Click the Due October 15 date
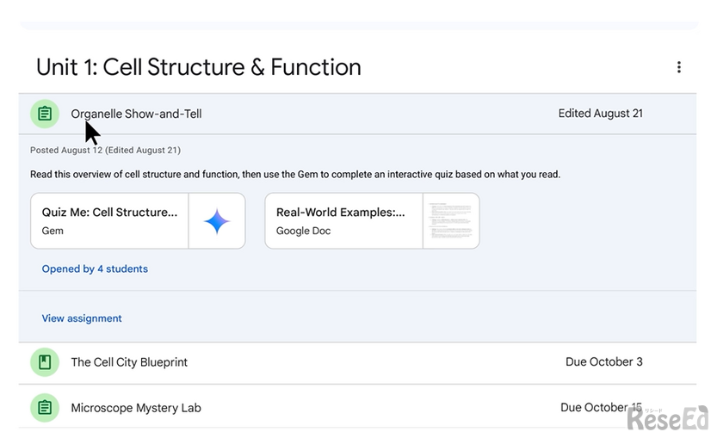The height and width of the screenshot is (432, 711). click(602, 407)
